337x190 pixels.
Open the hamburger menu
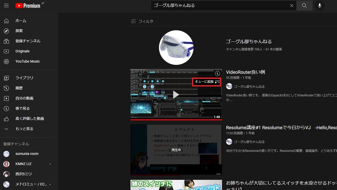pos(6,5)
